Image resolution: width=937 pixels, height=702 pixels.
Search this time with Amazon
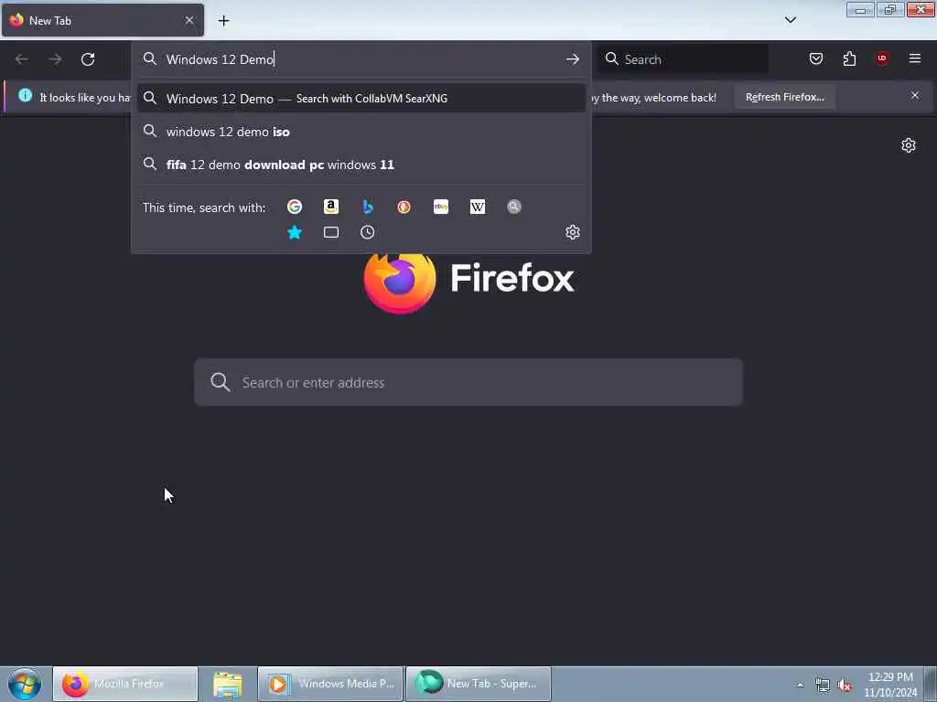tap(330, 207)
